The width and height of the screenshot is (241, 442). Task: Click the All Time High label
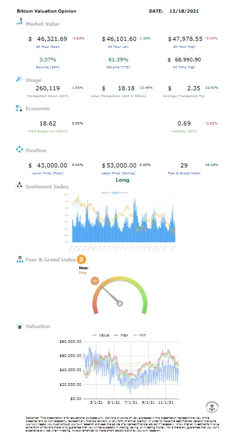pos(184,67)
